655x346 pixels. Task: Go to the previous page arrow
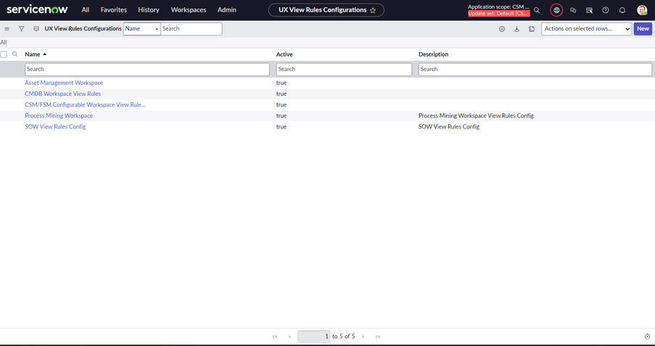pyautogui.click(x=289, y=337)
